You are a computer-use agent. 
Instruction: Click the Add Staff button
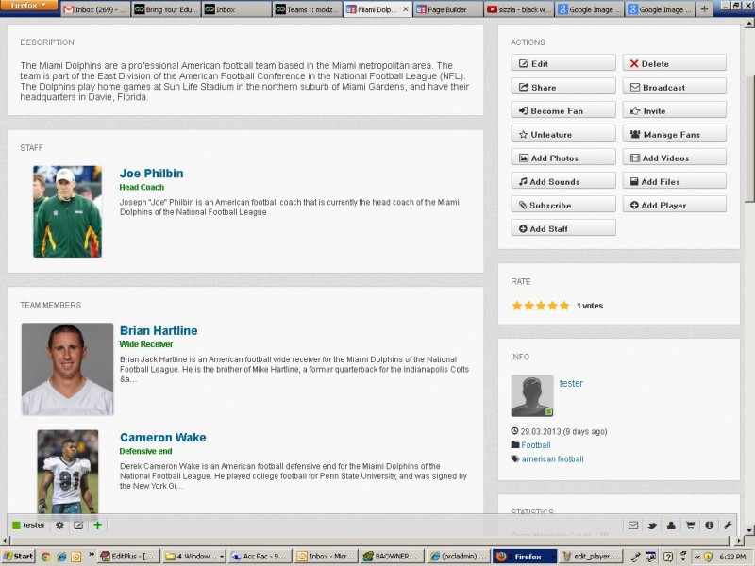(563, 228)
